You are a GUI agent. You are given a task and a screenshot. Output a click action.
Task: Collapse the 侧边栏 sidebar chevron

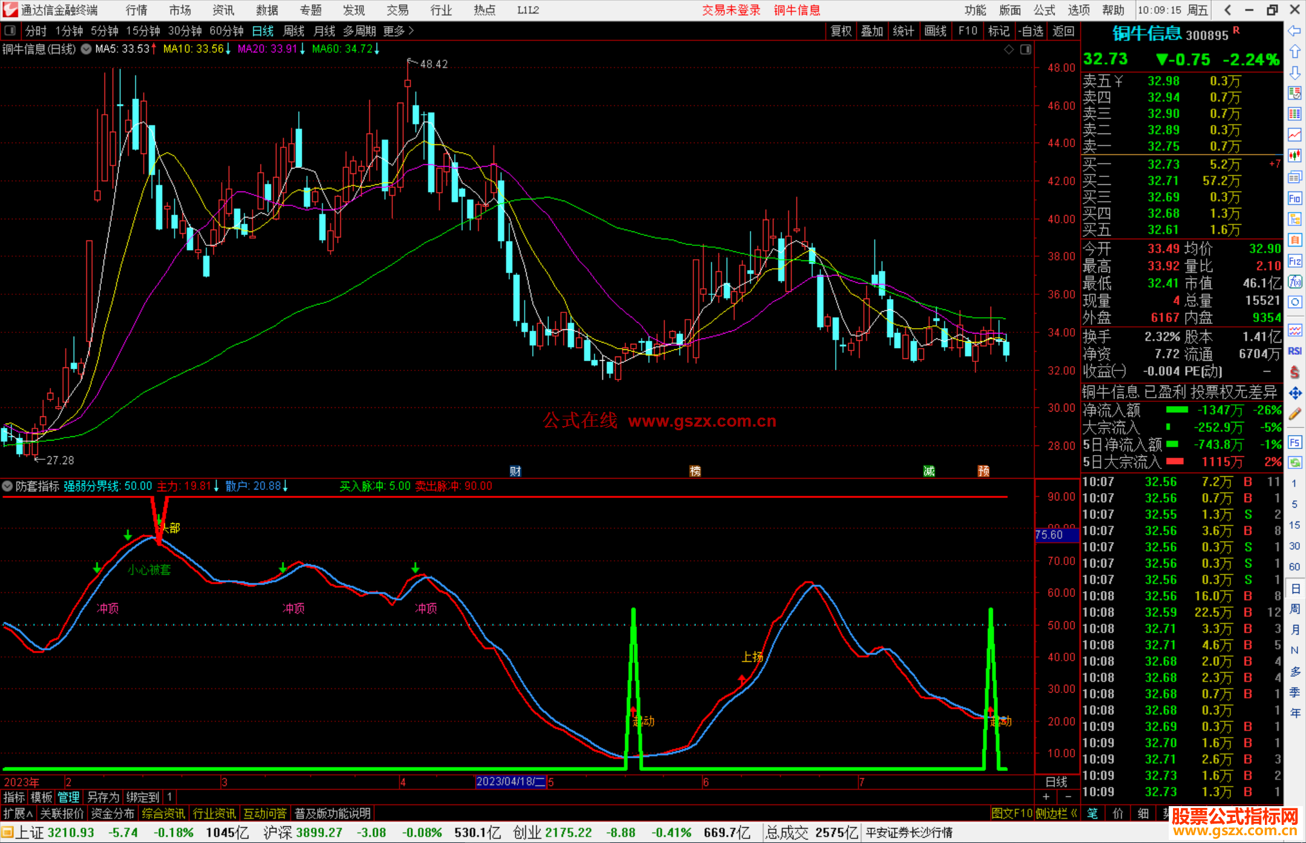(x=1074, y=813)
